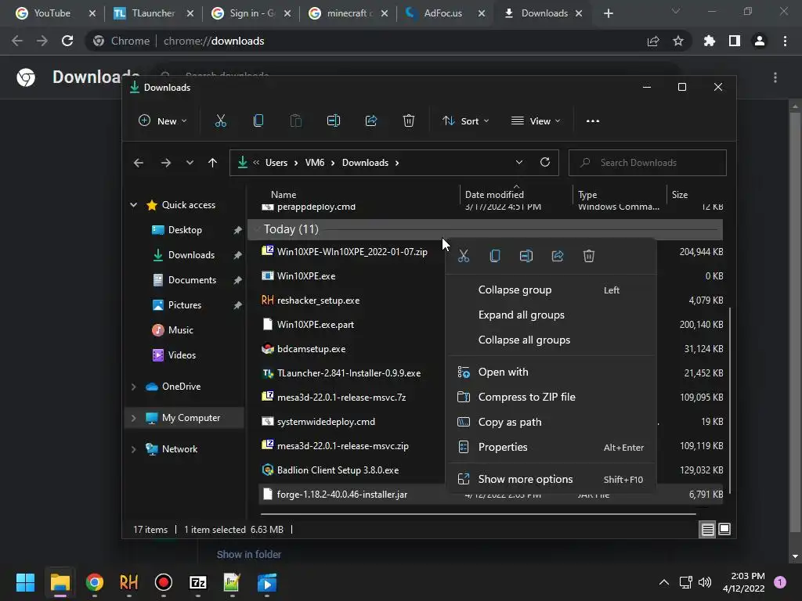Open Pictures in Quick access
Screen dimensions: 802x601
185,305
